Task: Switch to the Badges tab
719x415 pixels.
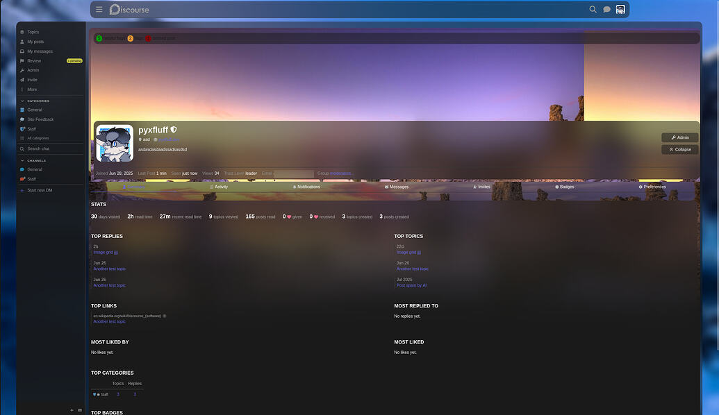Action: point(564,187)
